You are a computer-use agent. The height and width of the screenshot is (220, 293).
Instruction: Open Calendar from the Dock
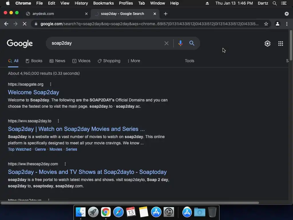point(131,212)
